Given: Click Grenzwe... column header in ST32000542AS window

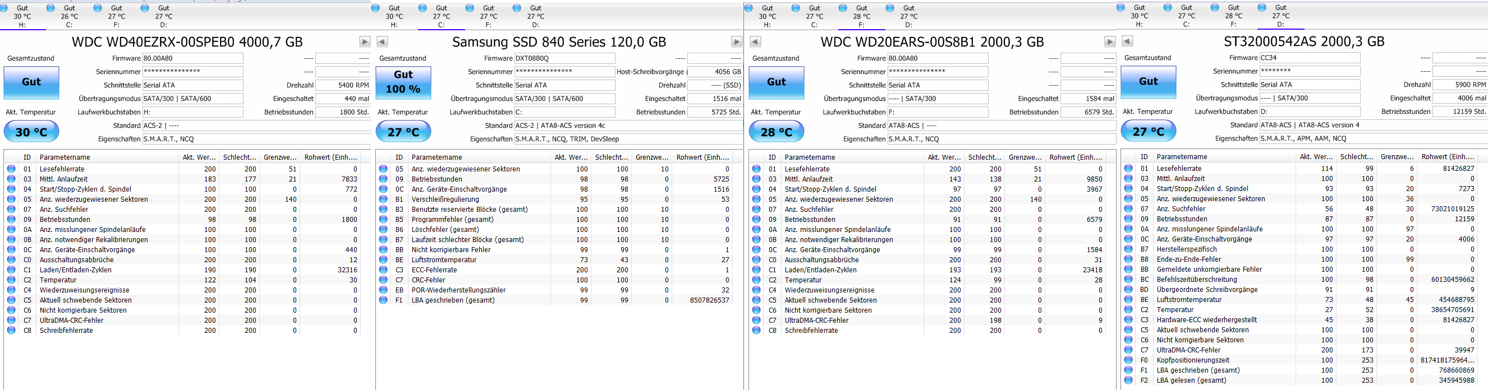Looking at the screenshot, I should (1397, 156).
